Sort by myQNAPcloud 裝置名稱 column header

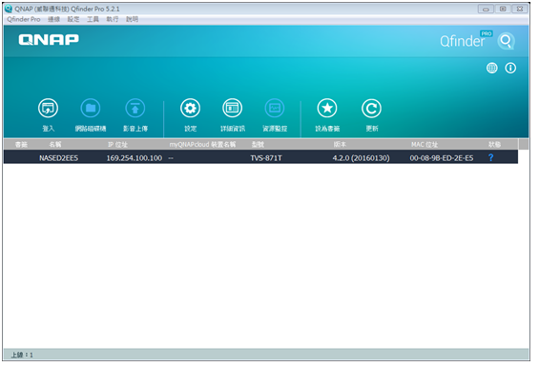[x=202, y=144]
